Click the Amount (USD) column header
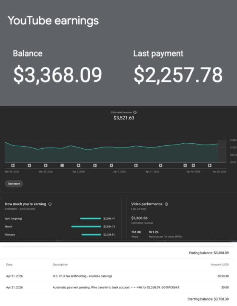Viewport: 237px width, 306px height. pos(220,264)
